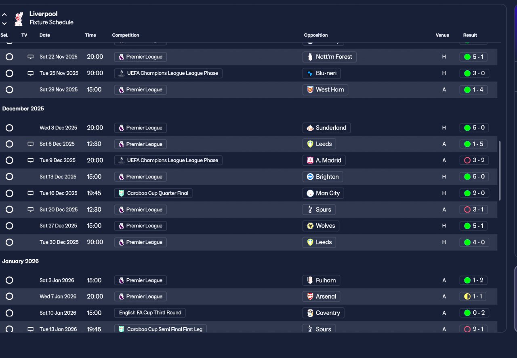Screen dimensions: 517x358
Task: Sort by the Opposition column header
Action: (316, 35)
